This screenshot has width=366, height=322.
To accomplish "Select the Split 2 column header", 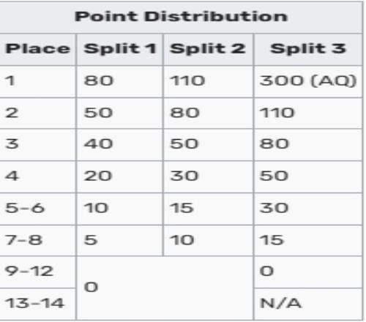I will pos(208,48).
